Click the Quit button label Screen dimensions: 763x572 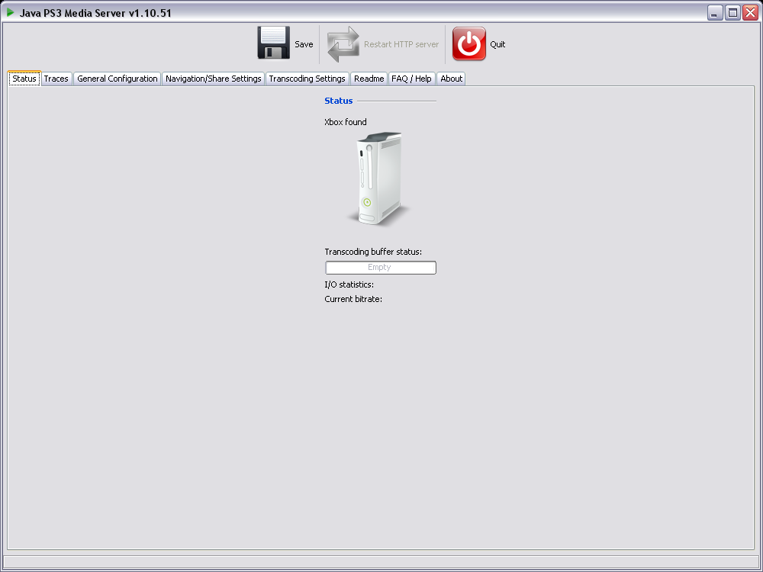pos(497,44)
